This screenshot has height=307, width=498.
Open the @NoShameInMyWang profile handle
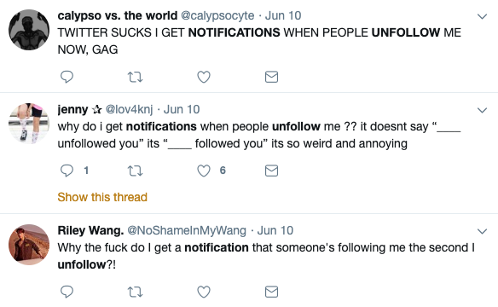coord(187,230)
